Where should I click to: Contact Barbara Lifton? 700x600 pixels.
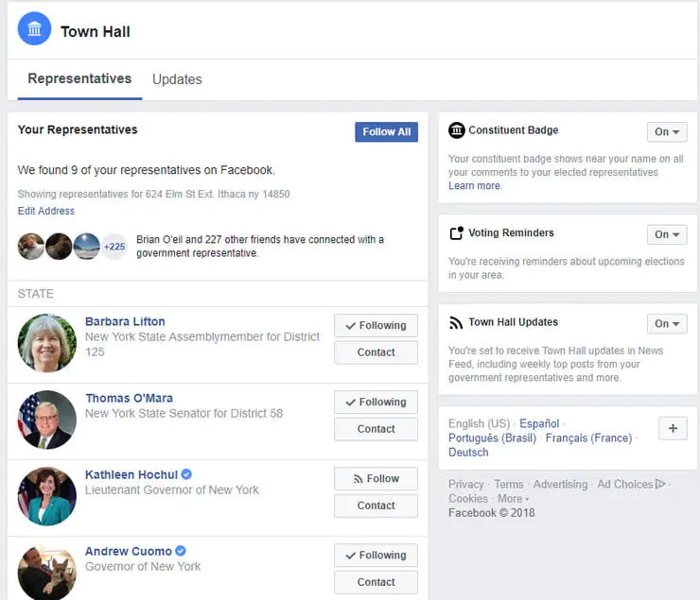376,352
